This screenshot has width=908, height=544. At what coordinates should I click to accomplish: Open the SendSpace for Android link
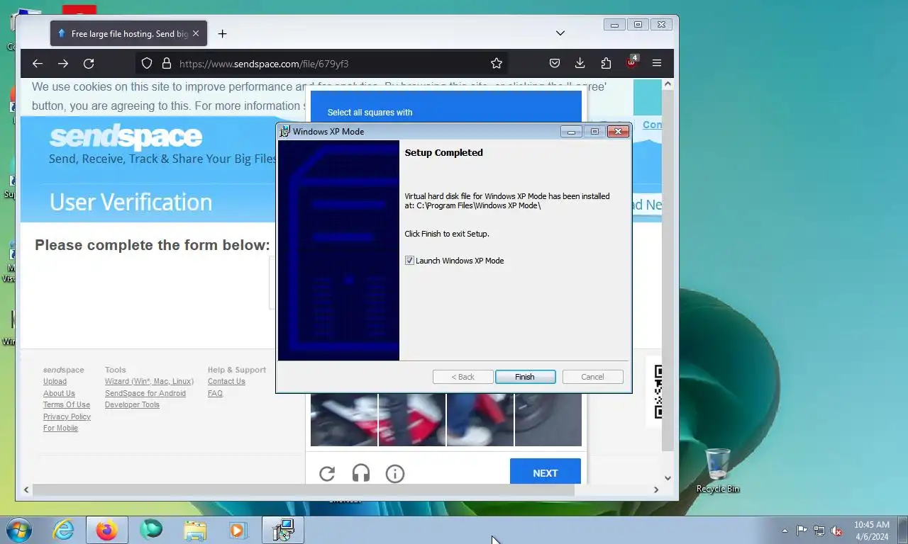click(145, 394)
